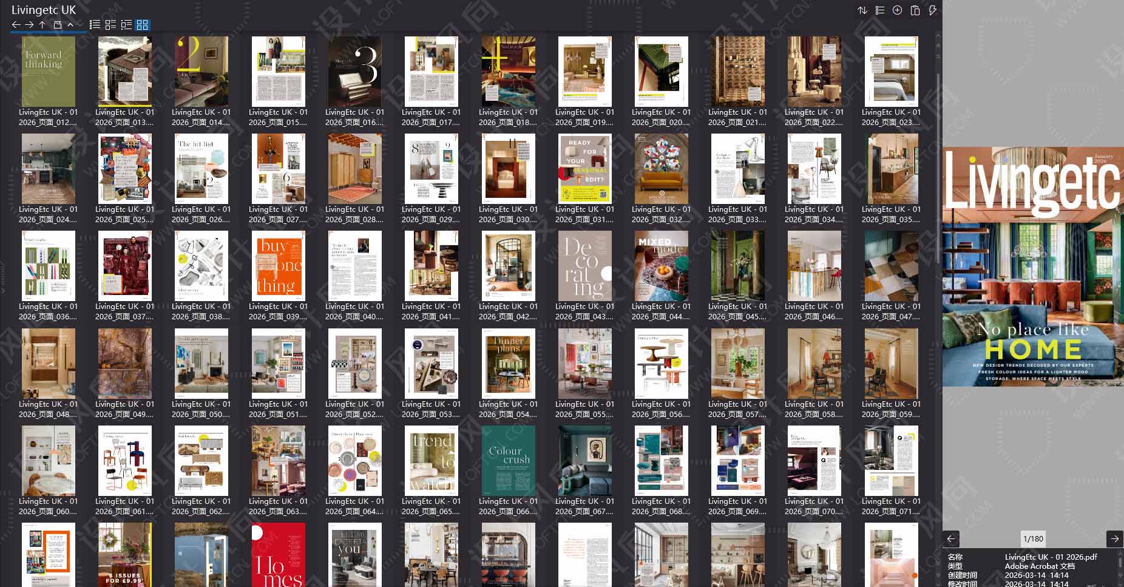The height and width of the screenshot is (587, 1124).
Task: Open the folder browse icon
Action: [58, 25]
